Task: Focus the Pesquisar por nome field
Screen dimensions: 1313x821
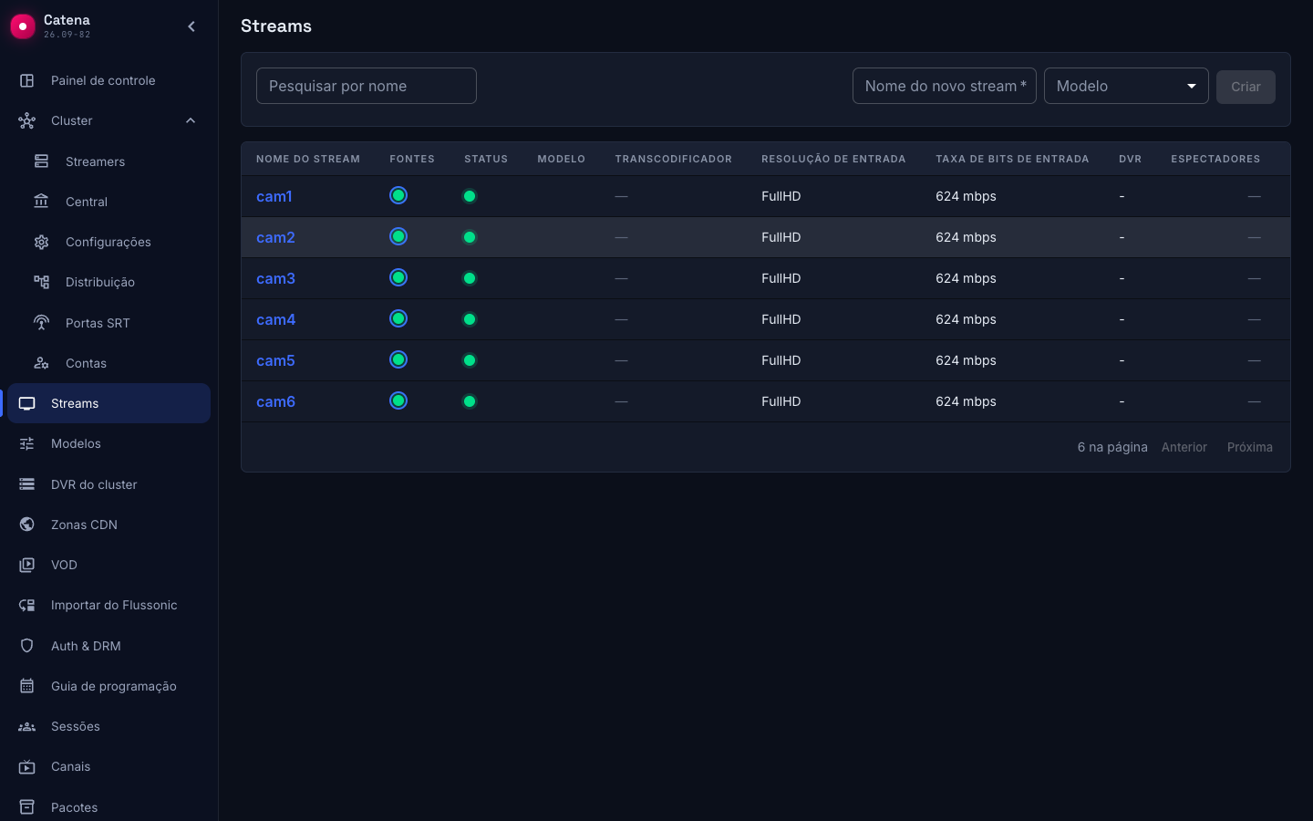Action: tap(367, 86)
